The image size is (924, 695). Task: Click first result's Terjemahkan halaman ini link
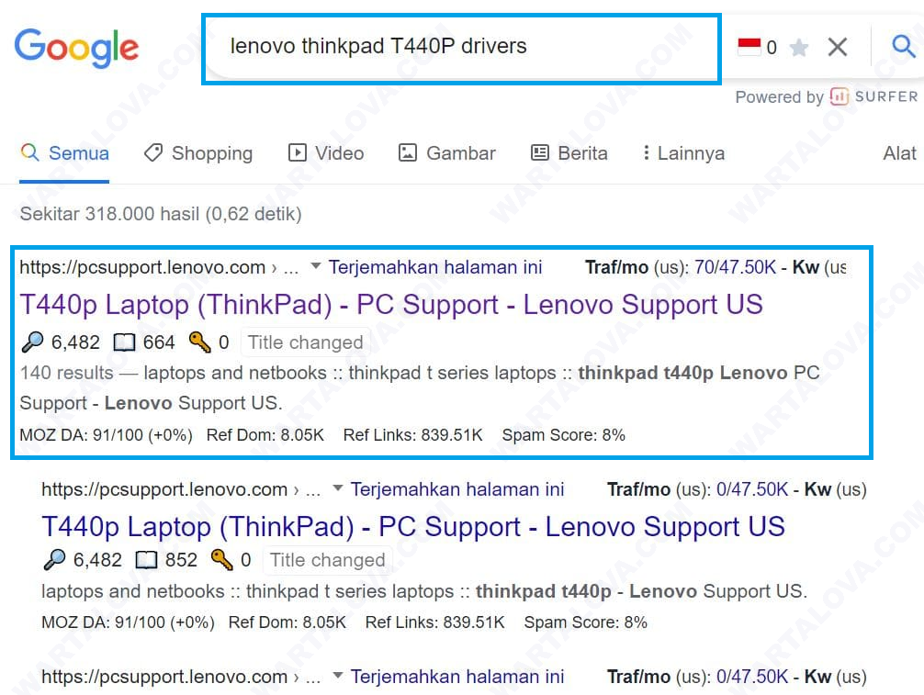435,267
